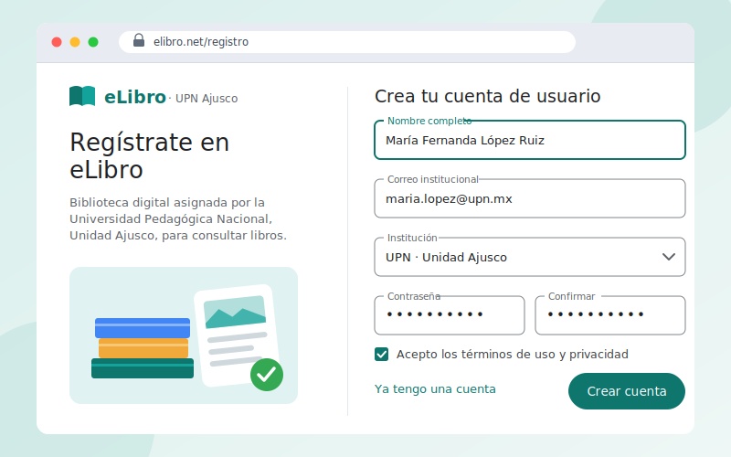Close the window with the red button
Image resolution: width=731 pixels, height=457 pixels.
click(57, 42)
